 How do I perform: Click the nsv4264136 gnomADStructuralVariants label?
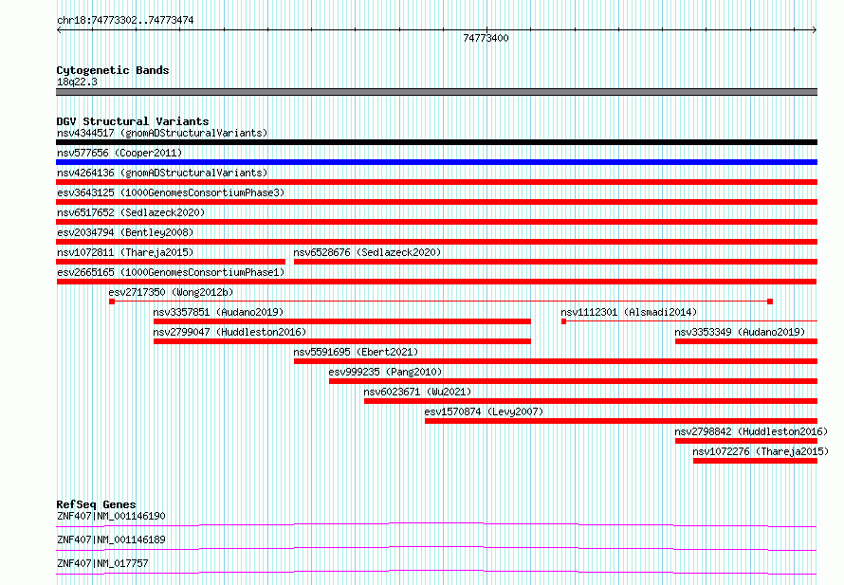coord(162,173)
